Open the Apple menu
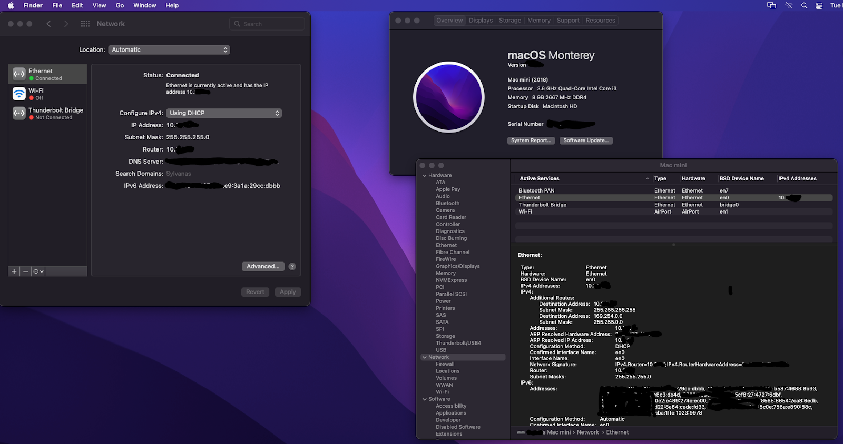The height and width of the screenshot is (444, 843). click(11, 5)
